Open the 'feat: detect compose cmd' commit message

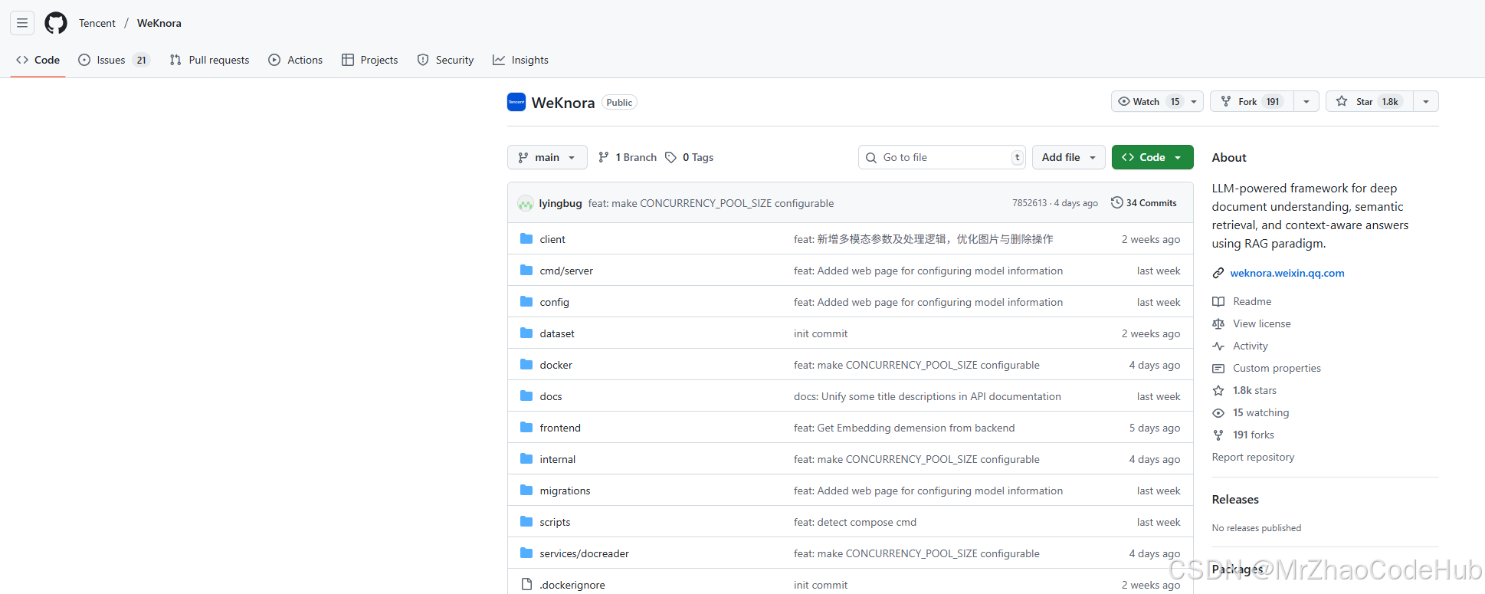point(855,522)
